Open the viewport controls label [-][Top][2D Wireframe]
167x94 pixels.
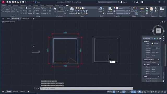(x=8, y=22)
